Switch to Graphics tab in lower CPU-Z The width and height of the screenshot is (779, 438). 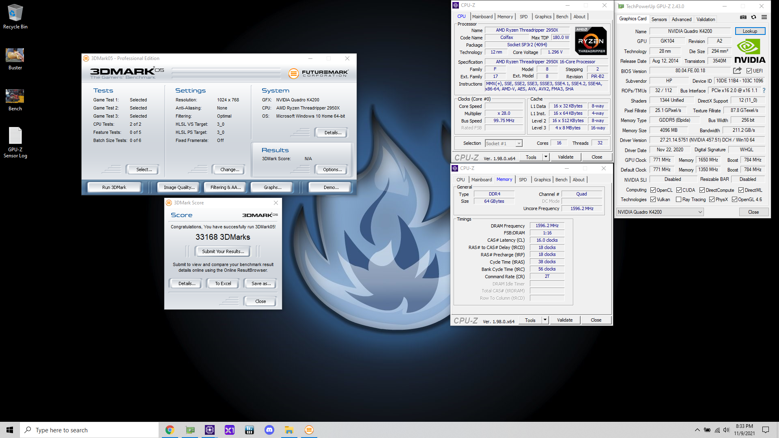coord(542,180)
